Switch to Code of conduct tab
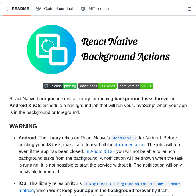 click(54, 9)
